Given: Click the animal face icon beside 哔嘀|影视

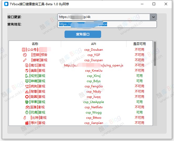Looking at the screenshot, I should [27, 81].
